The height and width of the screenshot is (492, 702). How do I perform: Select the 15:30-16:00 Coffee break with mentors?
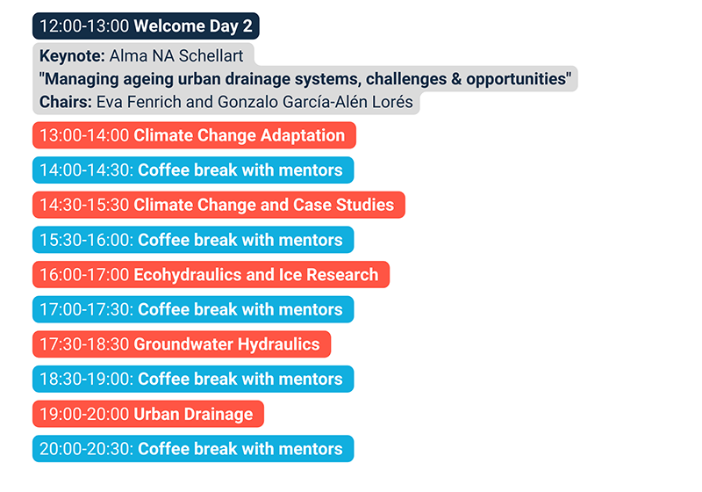tap(193, 240)
